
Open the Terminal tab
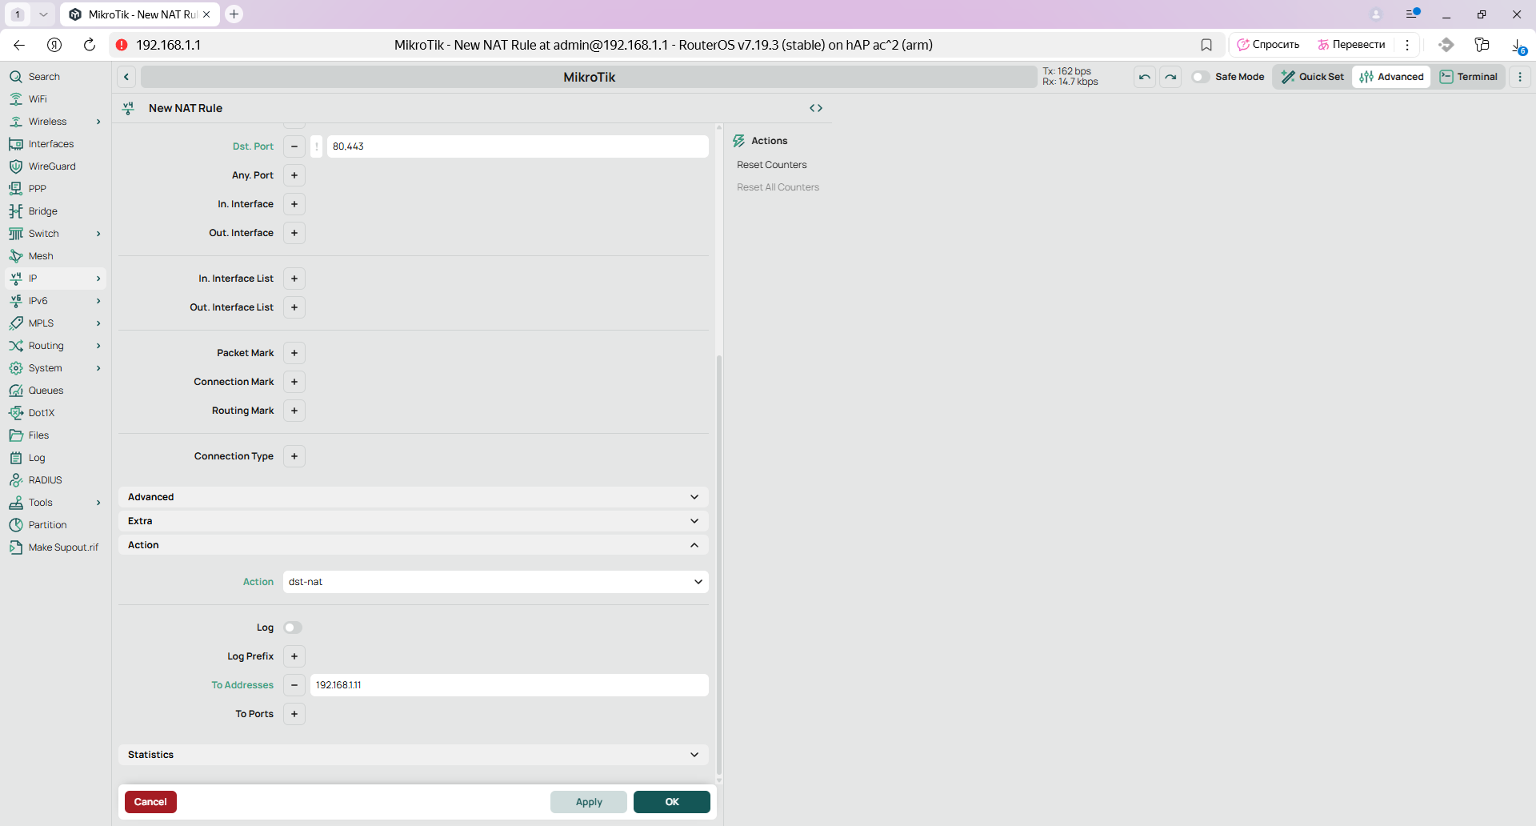pyautogui.click(x=1469, y=77)
